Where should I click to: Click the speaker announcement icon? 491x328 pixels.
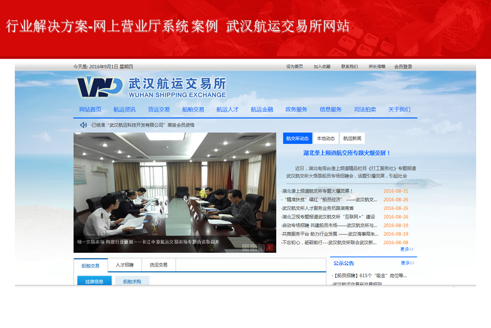(83, 125)
